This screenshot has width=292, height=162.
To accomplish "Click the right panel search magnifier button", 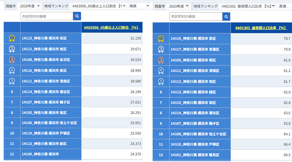I will pos(226,17).
